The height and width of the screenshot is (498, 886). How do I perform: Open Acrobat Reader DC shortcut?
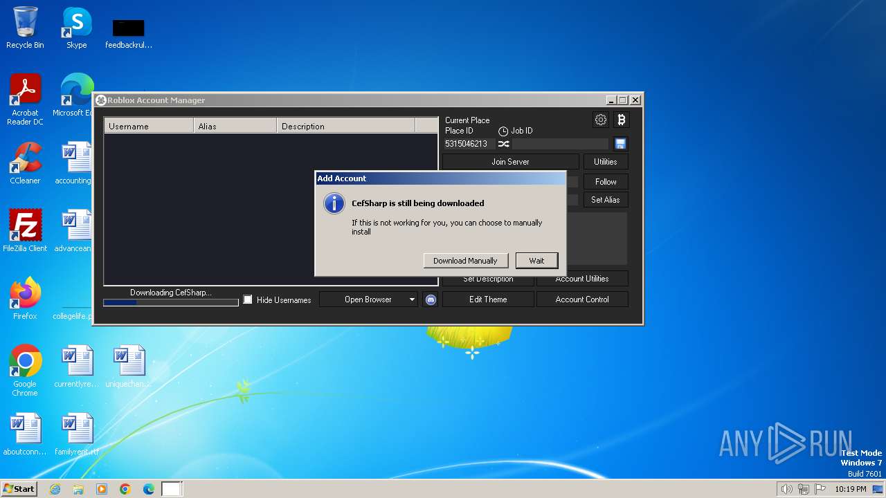[25, 100]
